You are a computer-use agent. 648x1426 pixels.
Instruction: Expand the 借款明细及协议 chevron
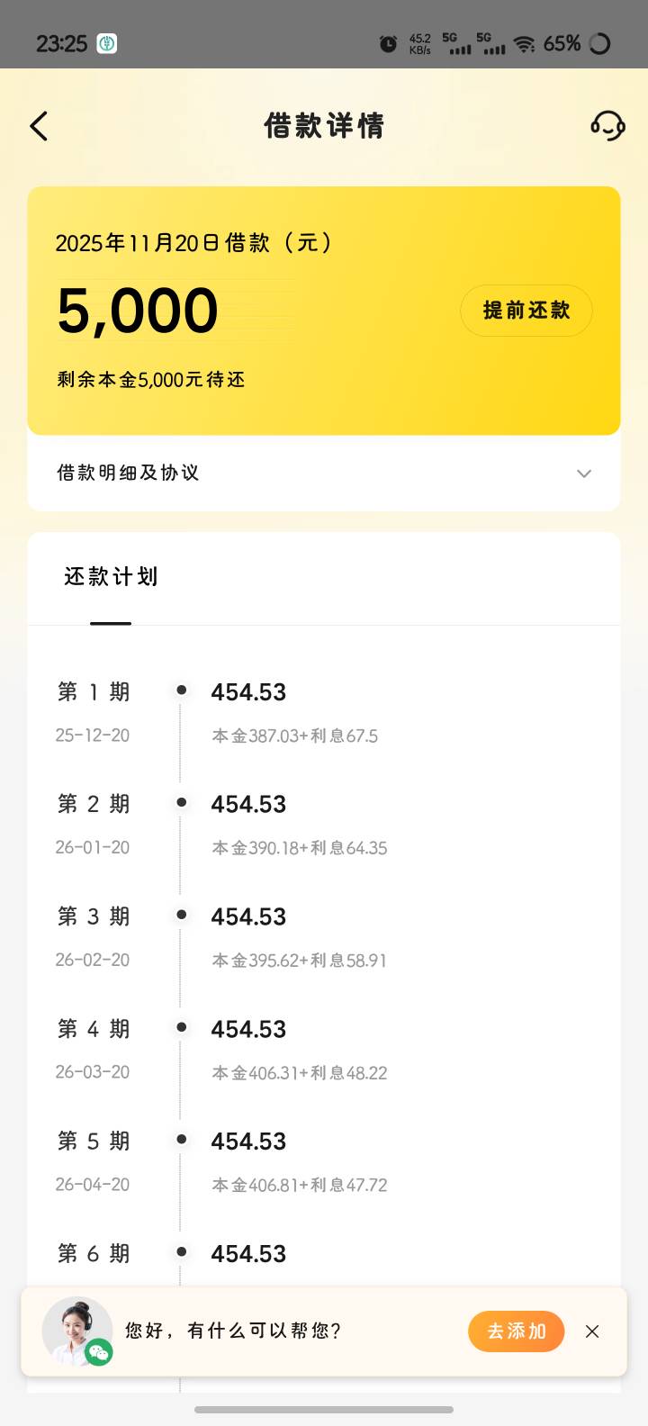coord(584,474)
